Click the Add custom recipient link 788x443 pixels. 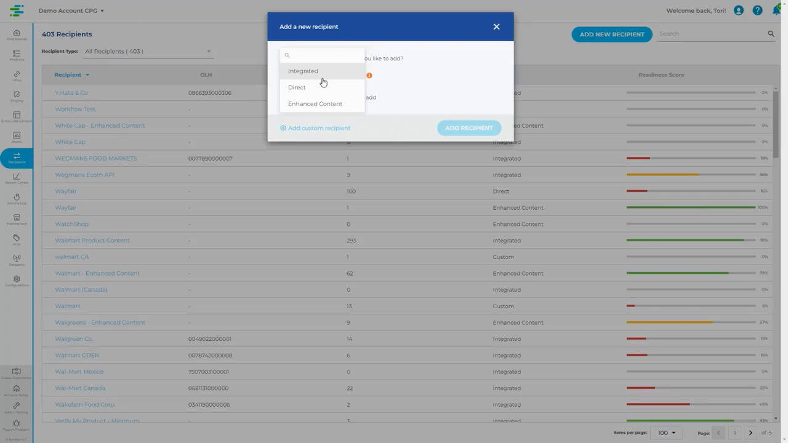tap(315, 128)
